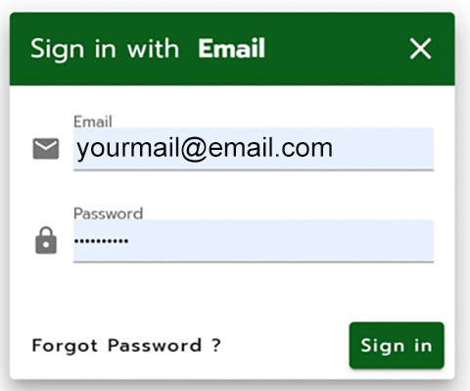The height and width of the screenshot is (391, 470).
Task: Click the small Password field label
Action: pyautogui.click(x=108, y=214)
